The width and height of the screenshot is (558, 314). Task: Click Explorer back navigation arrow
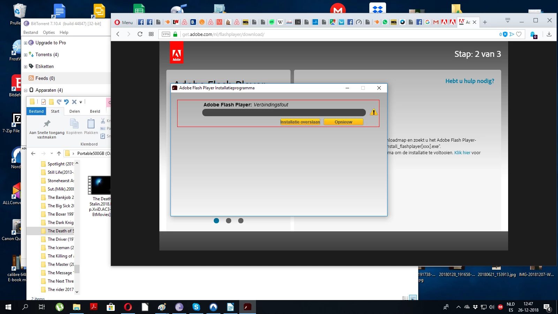[33, 154]
